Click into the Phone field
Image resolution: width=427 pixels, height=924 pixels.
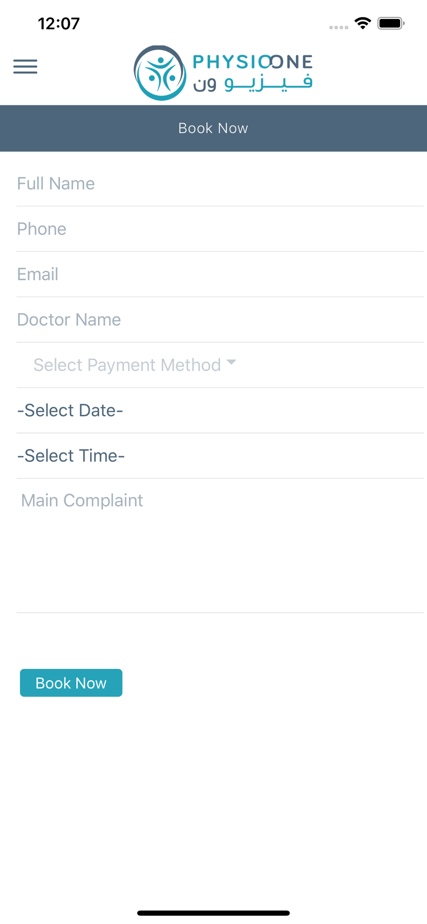click(220, 229)
